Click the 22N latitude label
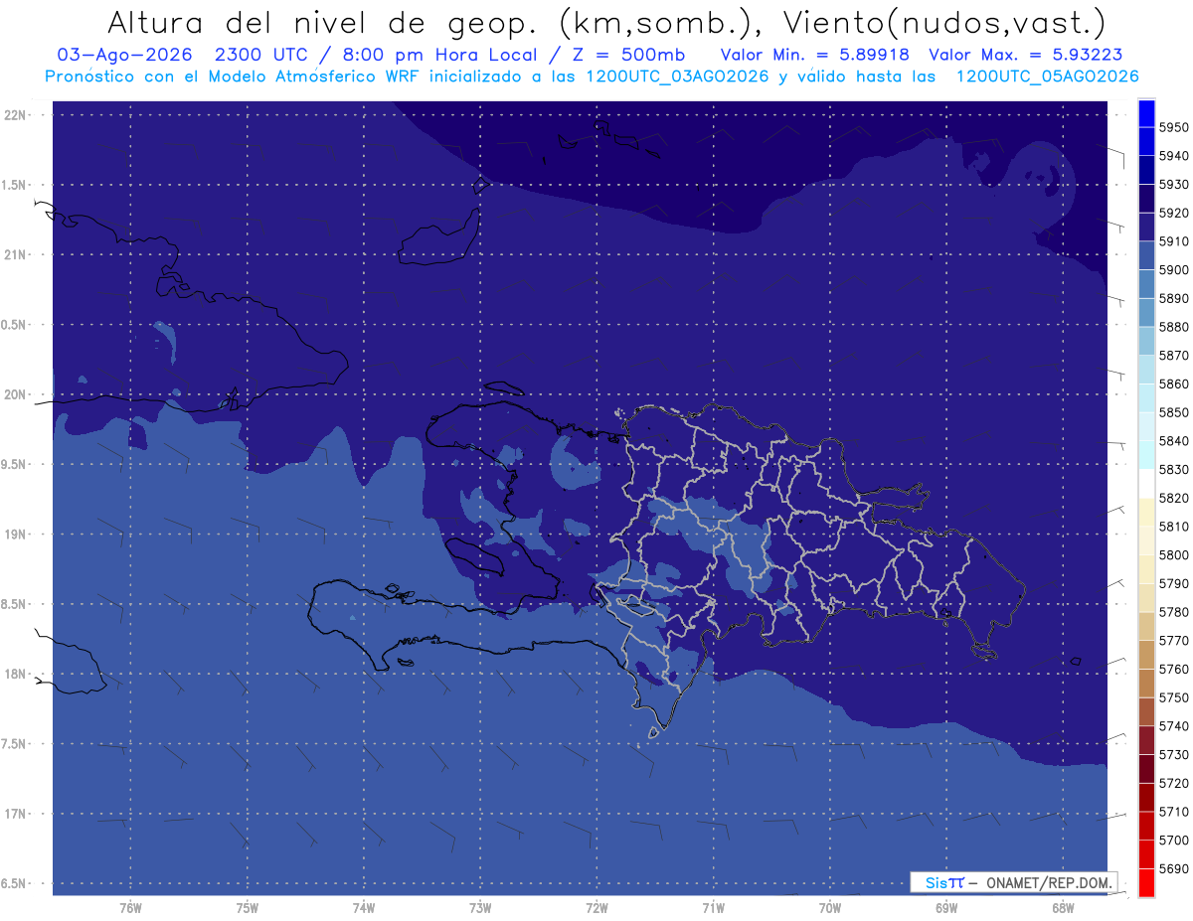Image resolution: width=1193 pixels, height=921 pixels. click(x=16, y=114)
